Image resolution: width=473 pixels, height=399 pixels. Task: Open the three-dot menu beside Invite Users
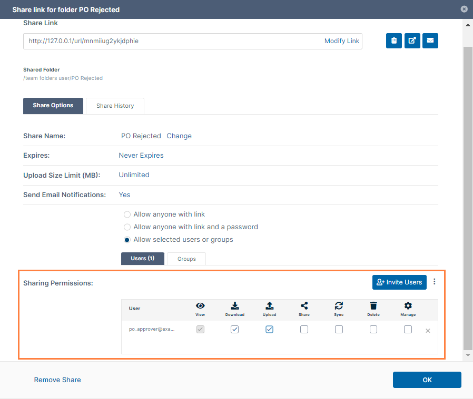coord(435,282)
